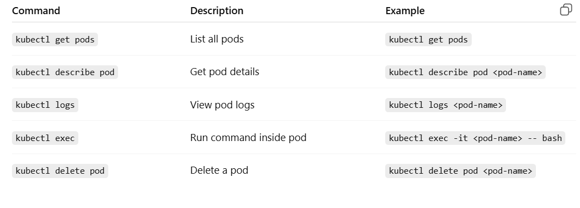Select the Command column header
This screenshot has width=580, height=208.
36,11
